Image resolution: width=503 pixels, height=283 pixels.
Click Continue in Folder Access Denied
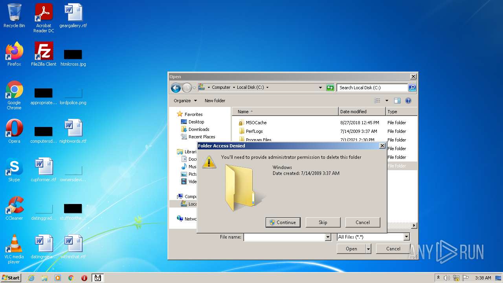tap(283, 222)
